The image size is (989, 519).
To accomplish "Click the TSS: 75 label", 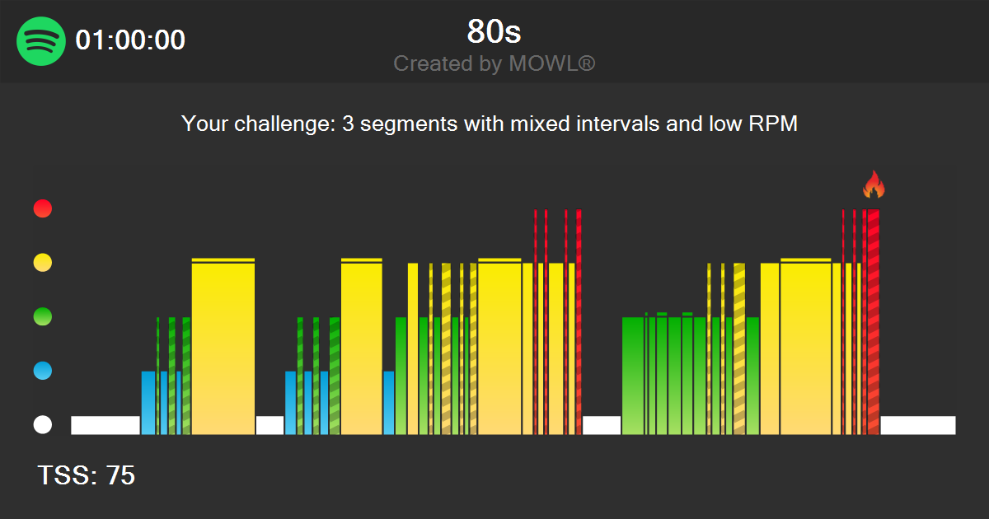I will tap(87, 476).
